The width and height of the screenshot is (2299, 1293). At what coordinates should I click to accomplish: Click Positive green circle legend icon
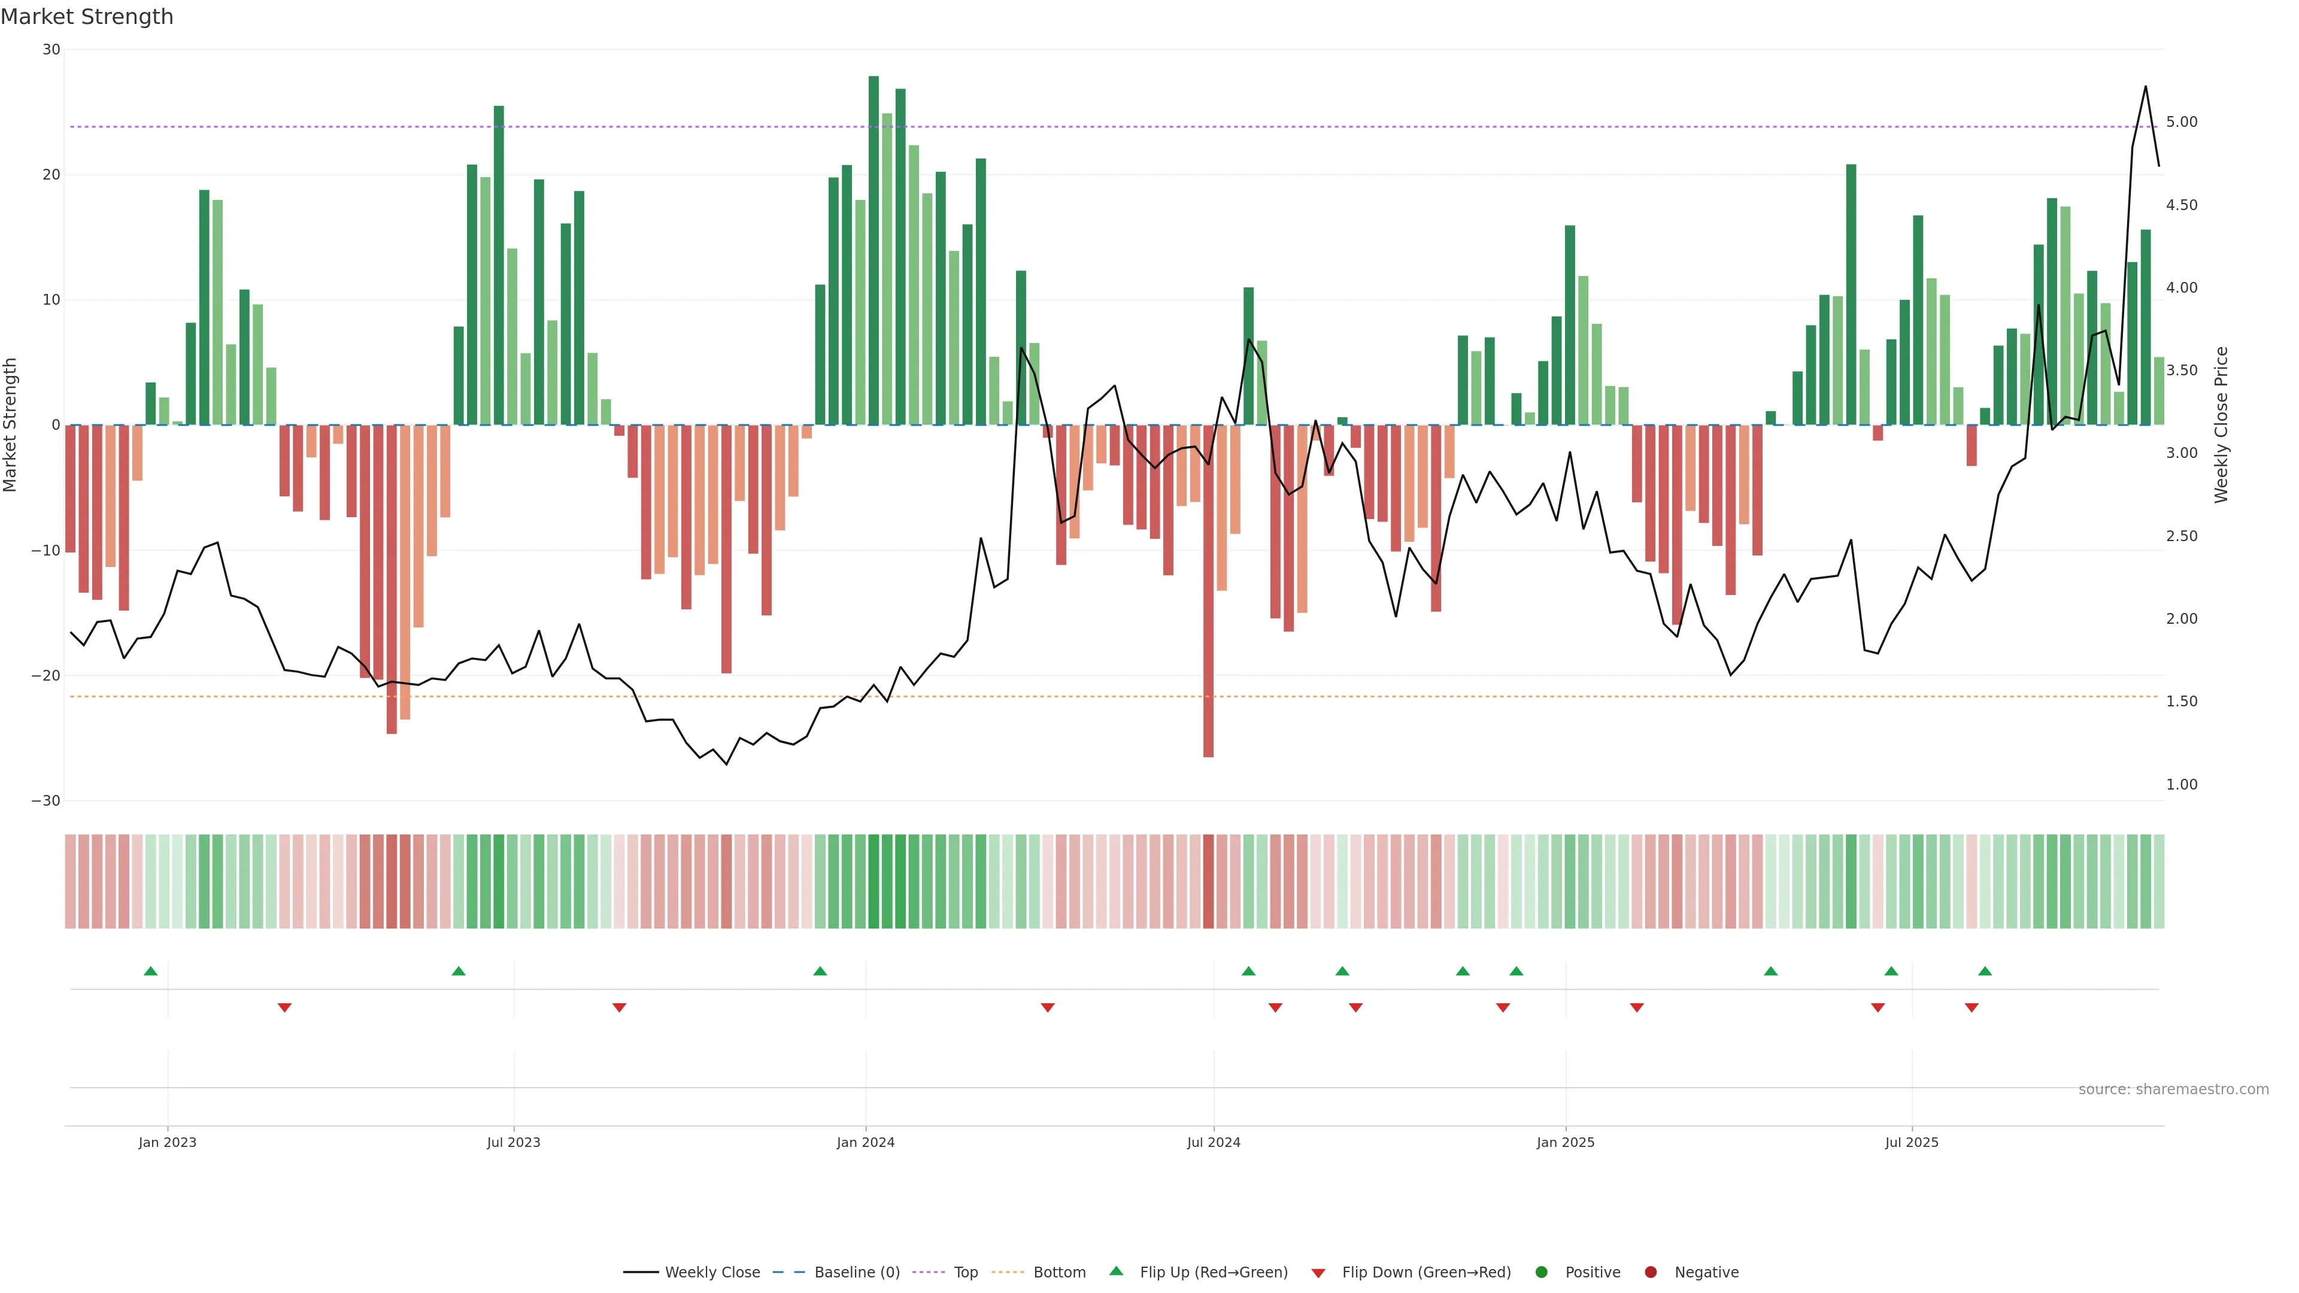(x=1541, y=1273)
